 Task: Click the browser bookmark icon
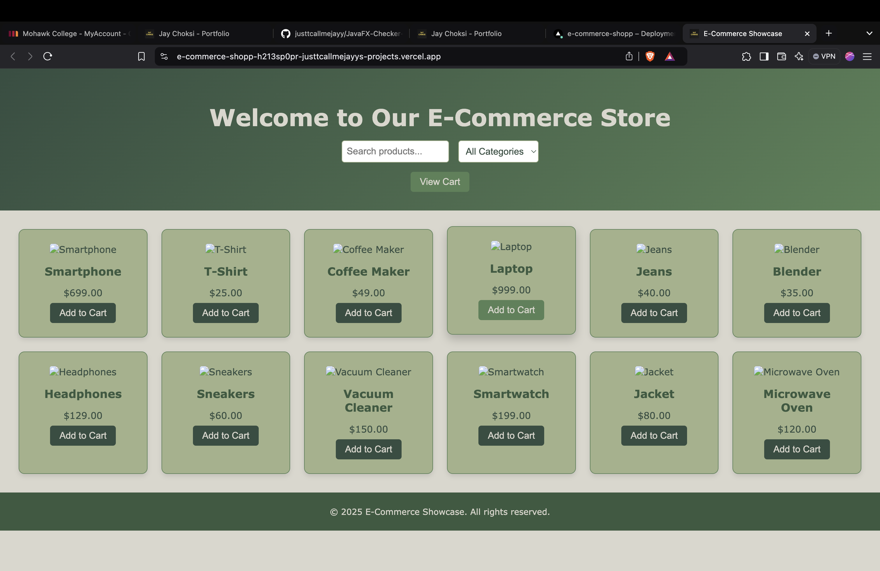click(141, 56)
